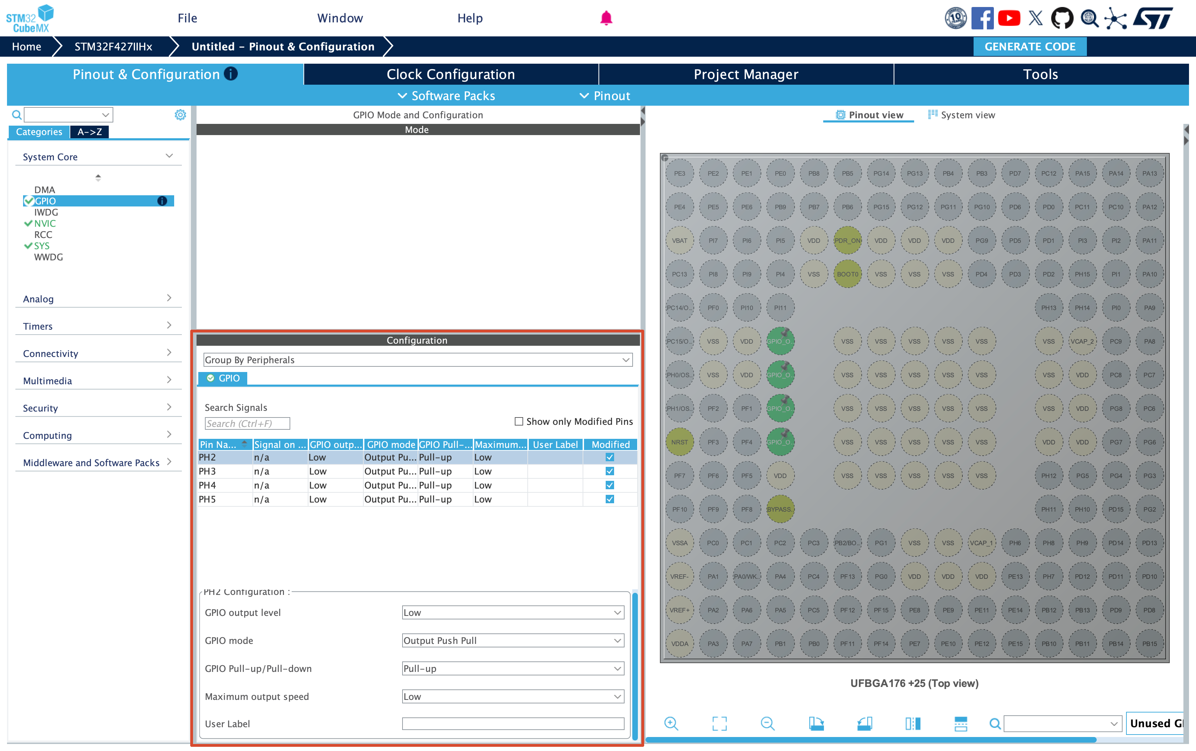Click the BOOT0 pin on the chip
Image resolution: width=1196 pixels, height=751 pixels.
847,274
